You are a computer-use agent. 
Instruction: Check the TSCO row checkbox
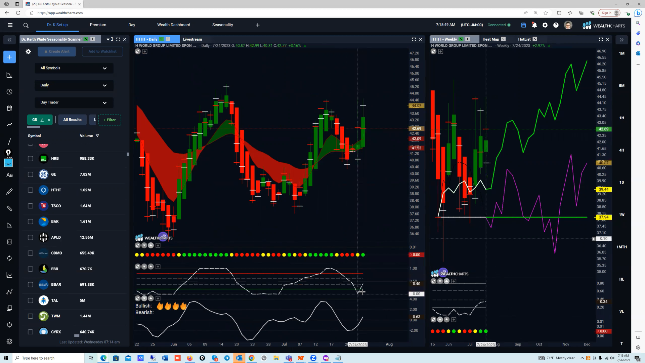point(30,206)
